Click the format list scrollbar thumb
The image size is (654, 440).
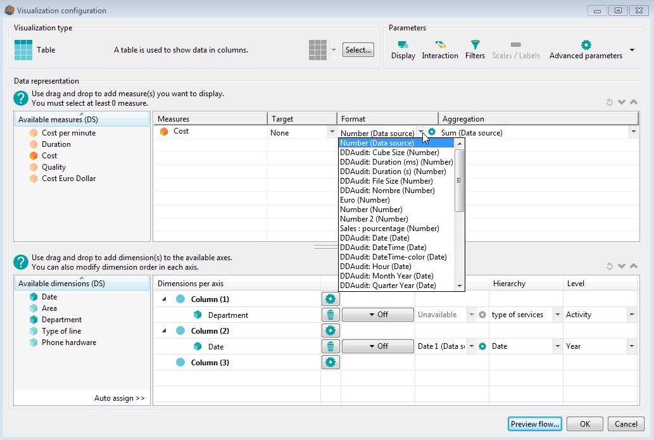coord(459,180)
